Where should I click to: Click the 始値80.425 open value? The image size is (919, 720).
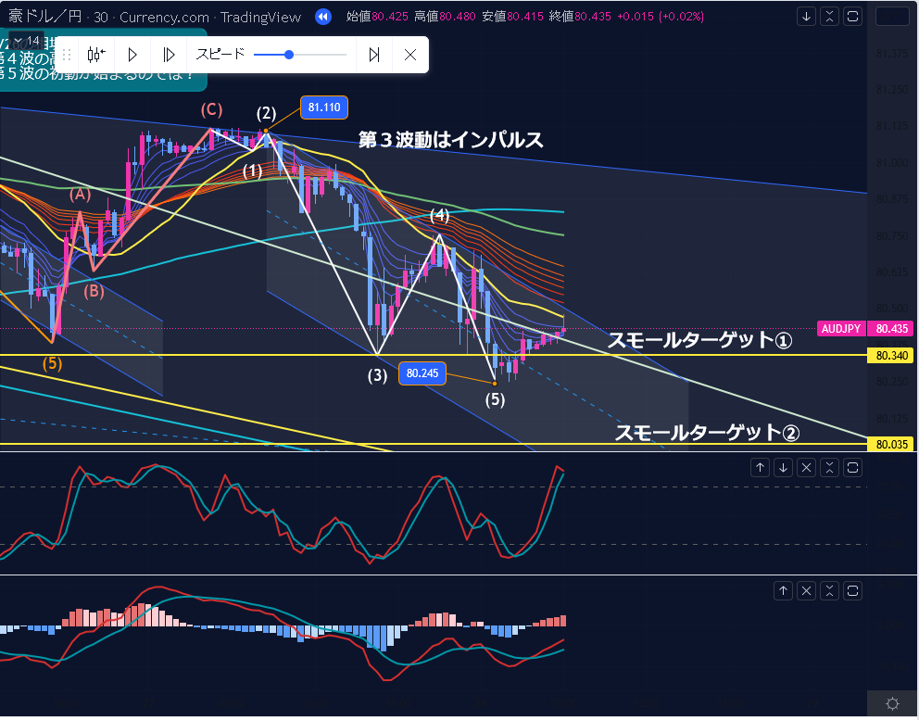(x=377, y=17)
